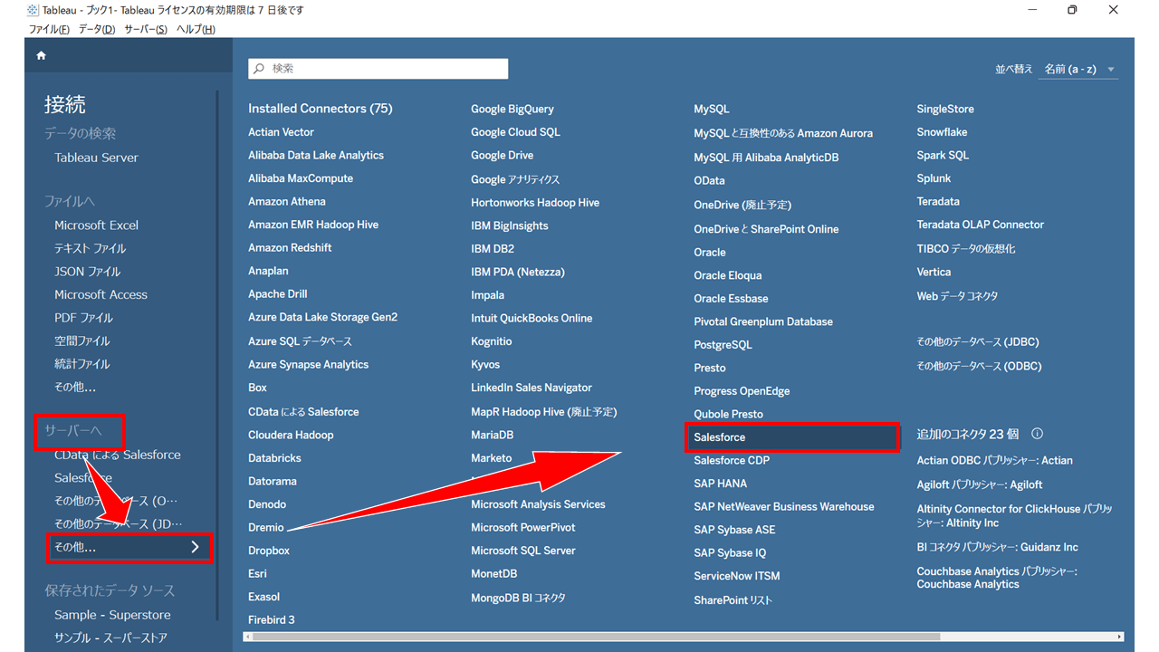Select IBM DB2 connector

pyautogui.click(x=493, y=248)
